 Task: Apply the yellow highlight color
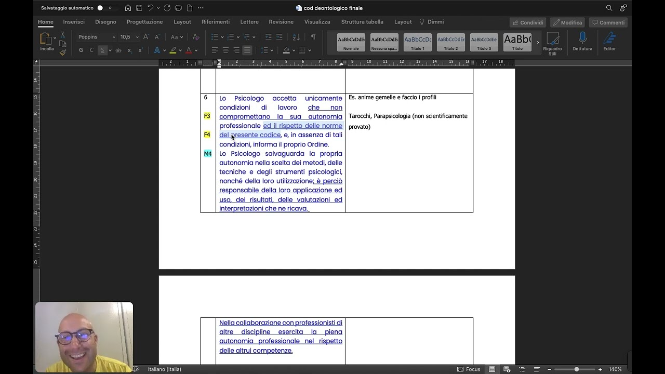pos(173,50)
